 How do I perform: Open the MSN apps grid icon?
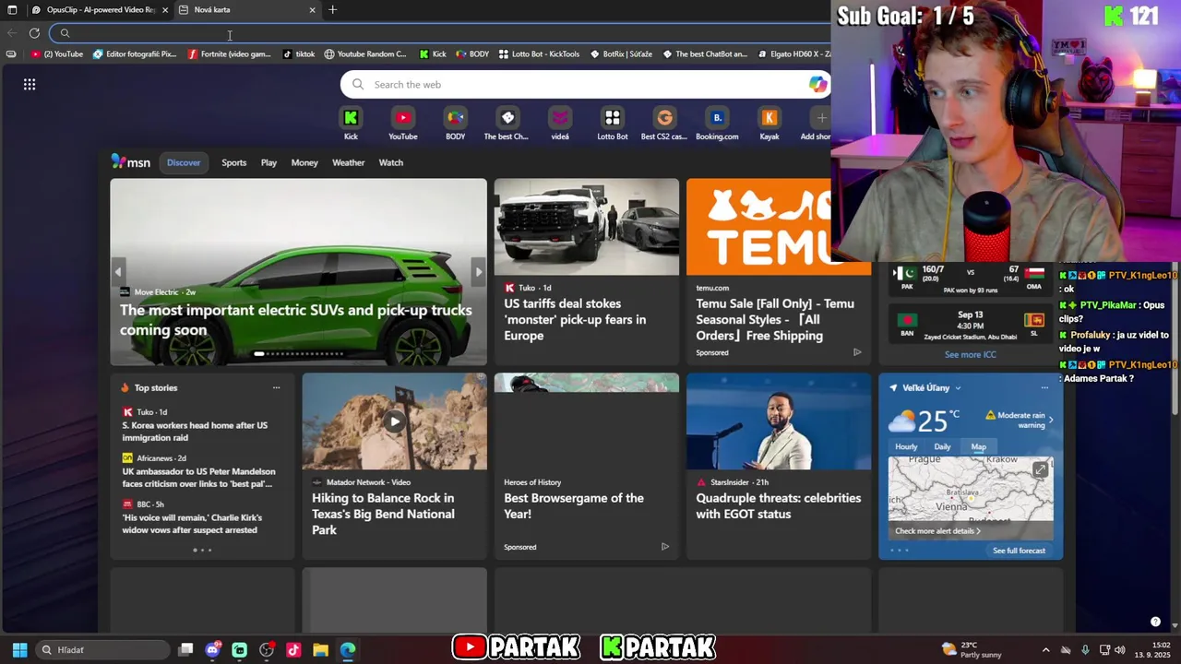click(30, 84)
